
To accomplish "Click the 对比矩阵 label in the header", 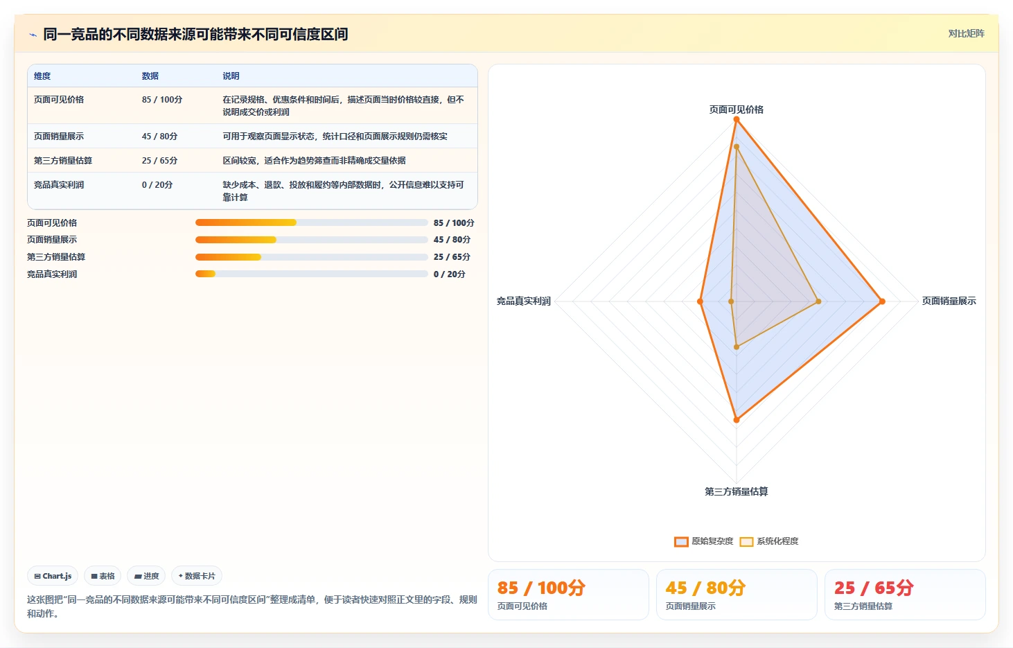I will (x=966, y=34).
